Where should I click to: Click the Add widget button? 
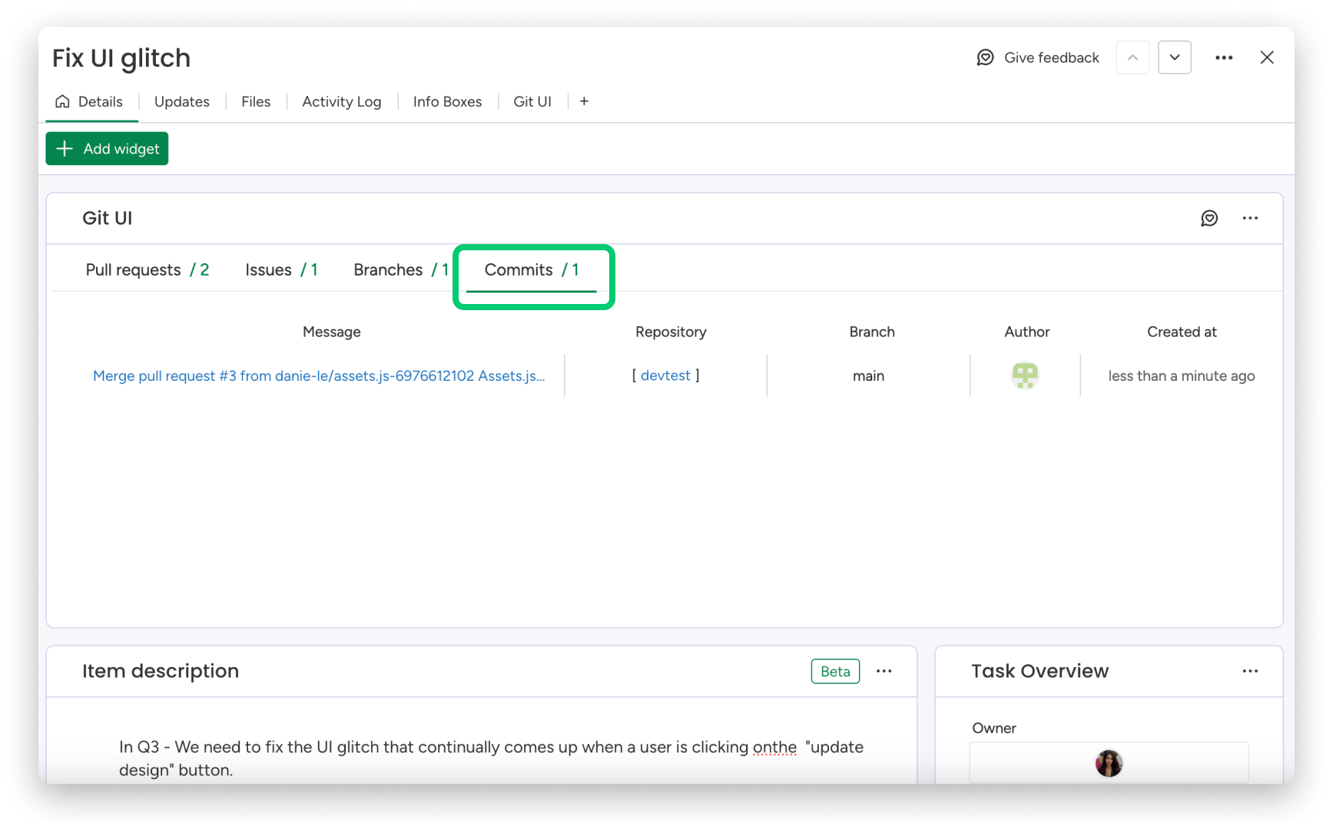[x=107, y=148]
